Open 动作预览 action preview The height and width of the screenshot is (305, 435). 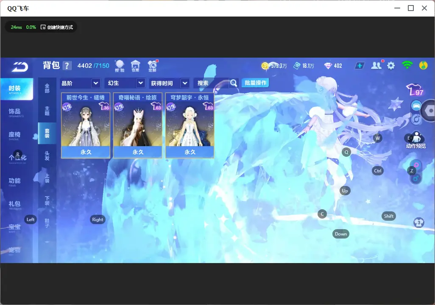tap(415, 140)
